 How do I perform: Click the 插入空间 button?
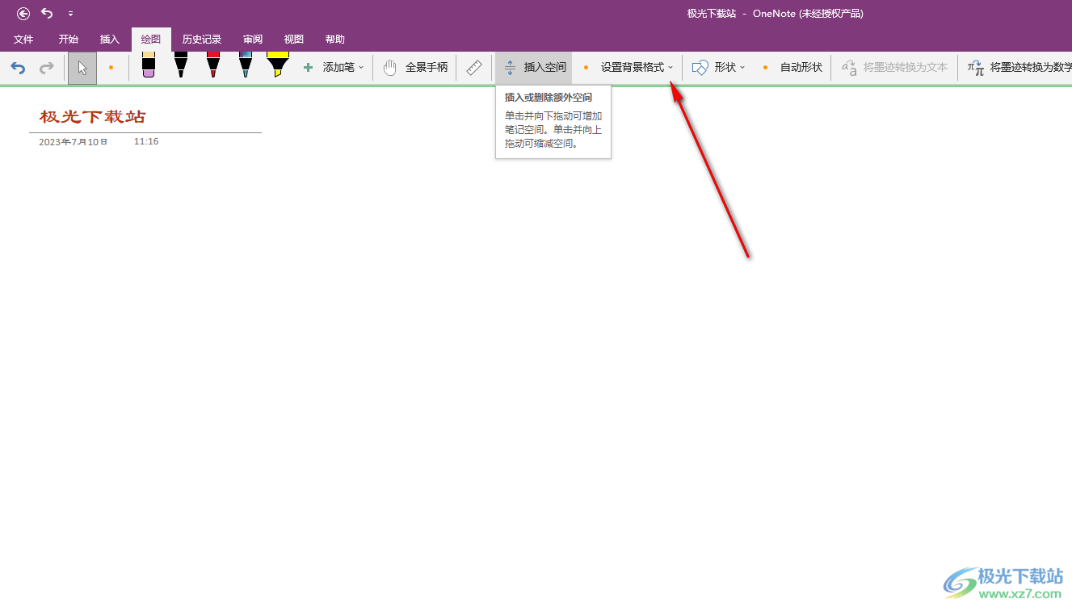534,68
